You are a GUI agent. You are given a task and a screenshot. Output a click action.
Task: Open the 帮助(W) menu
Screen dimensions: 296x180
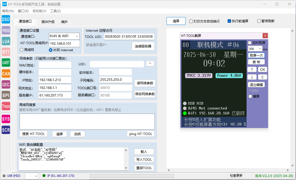(x=8, y=11)
